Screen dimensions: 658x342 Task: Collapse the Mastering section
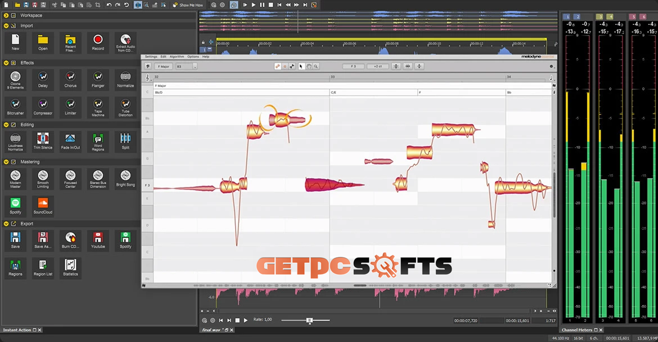tap(6, 162)
